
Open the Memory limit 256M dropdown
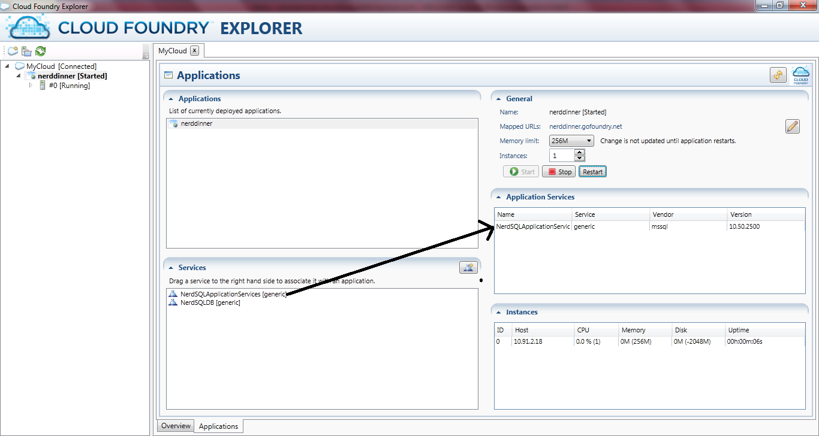click(571, 141)
